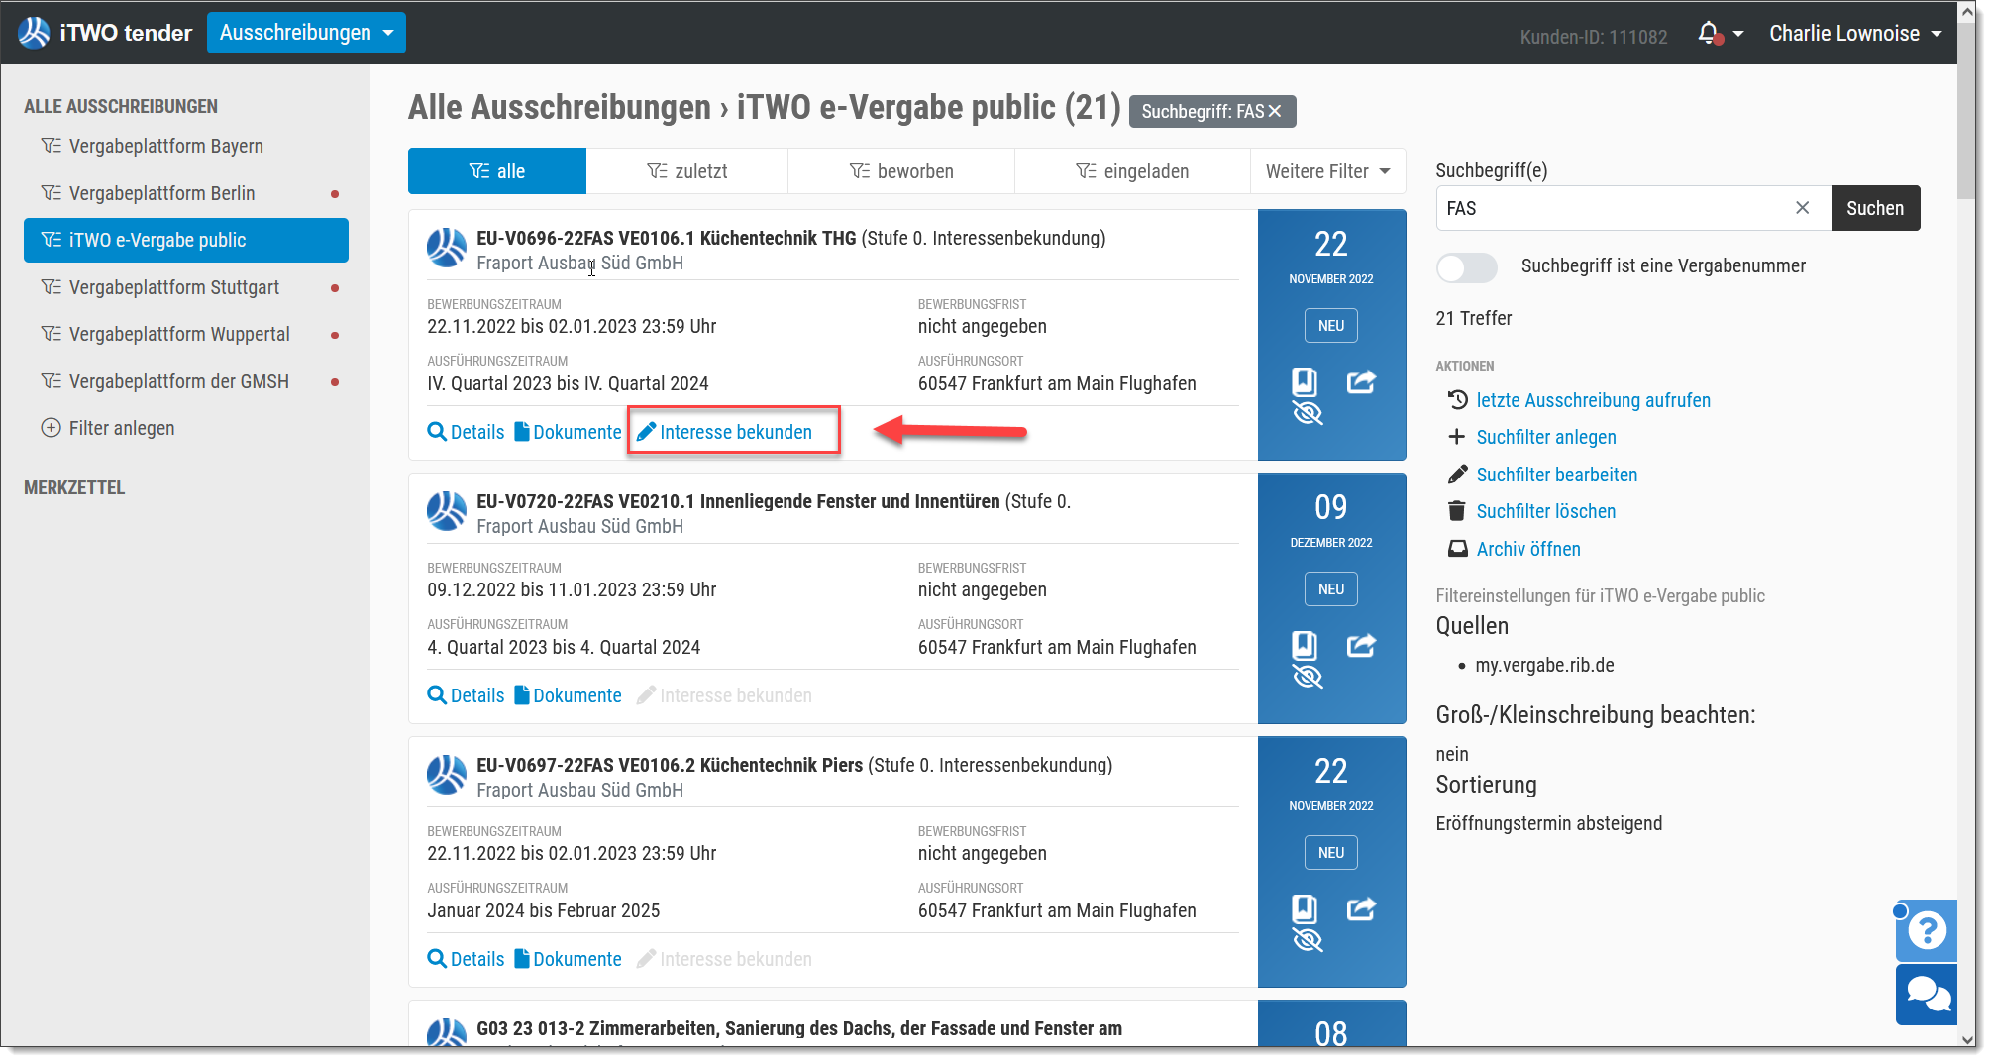1991x1062 pixels.
Task: Bookmark the Küchentechnik Piers tender
Action: point(1305,908)
